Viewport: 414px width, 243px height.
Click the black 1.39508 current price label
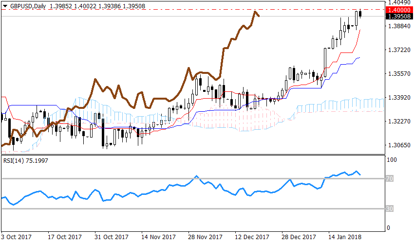(398, 17)
